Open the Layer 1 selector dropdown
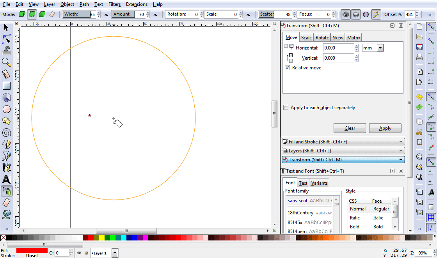 [x=115, y=253]
